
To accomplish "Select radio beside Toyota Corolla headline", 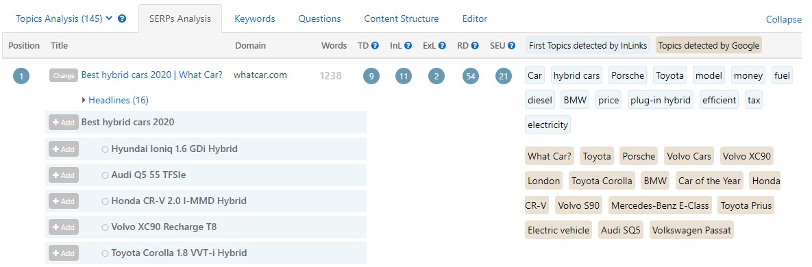I will point(105,253).
